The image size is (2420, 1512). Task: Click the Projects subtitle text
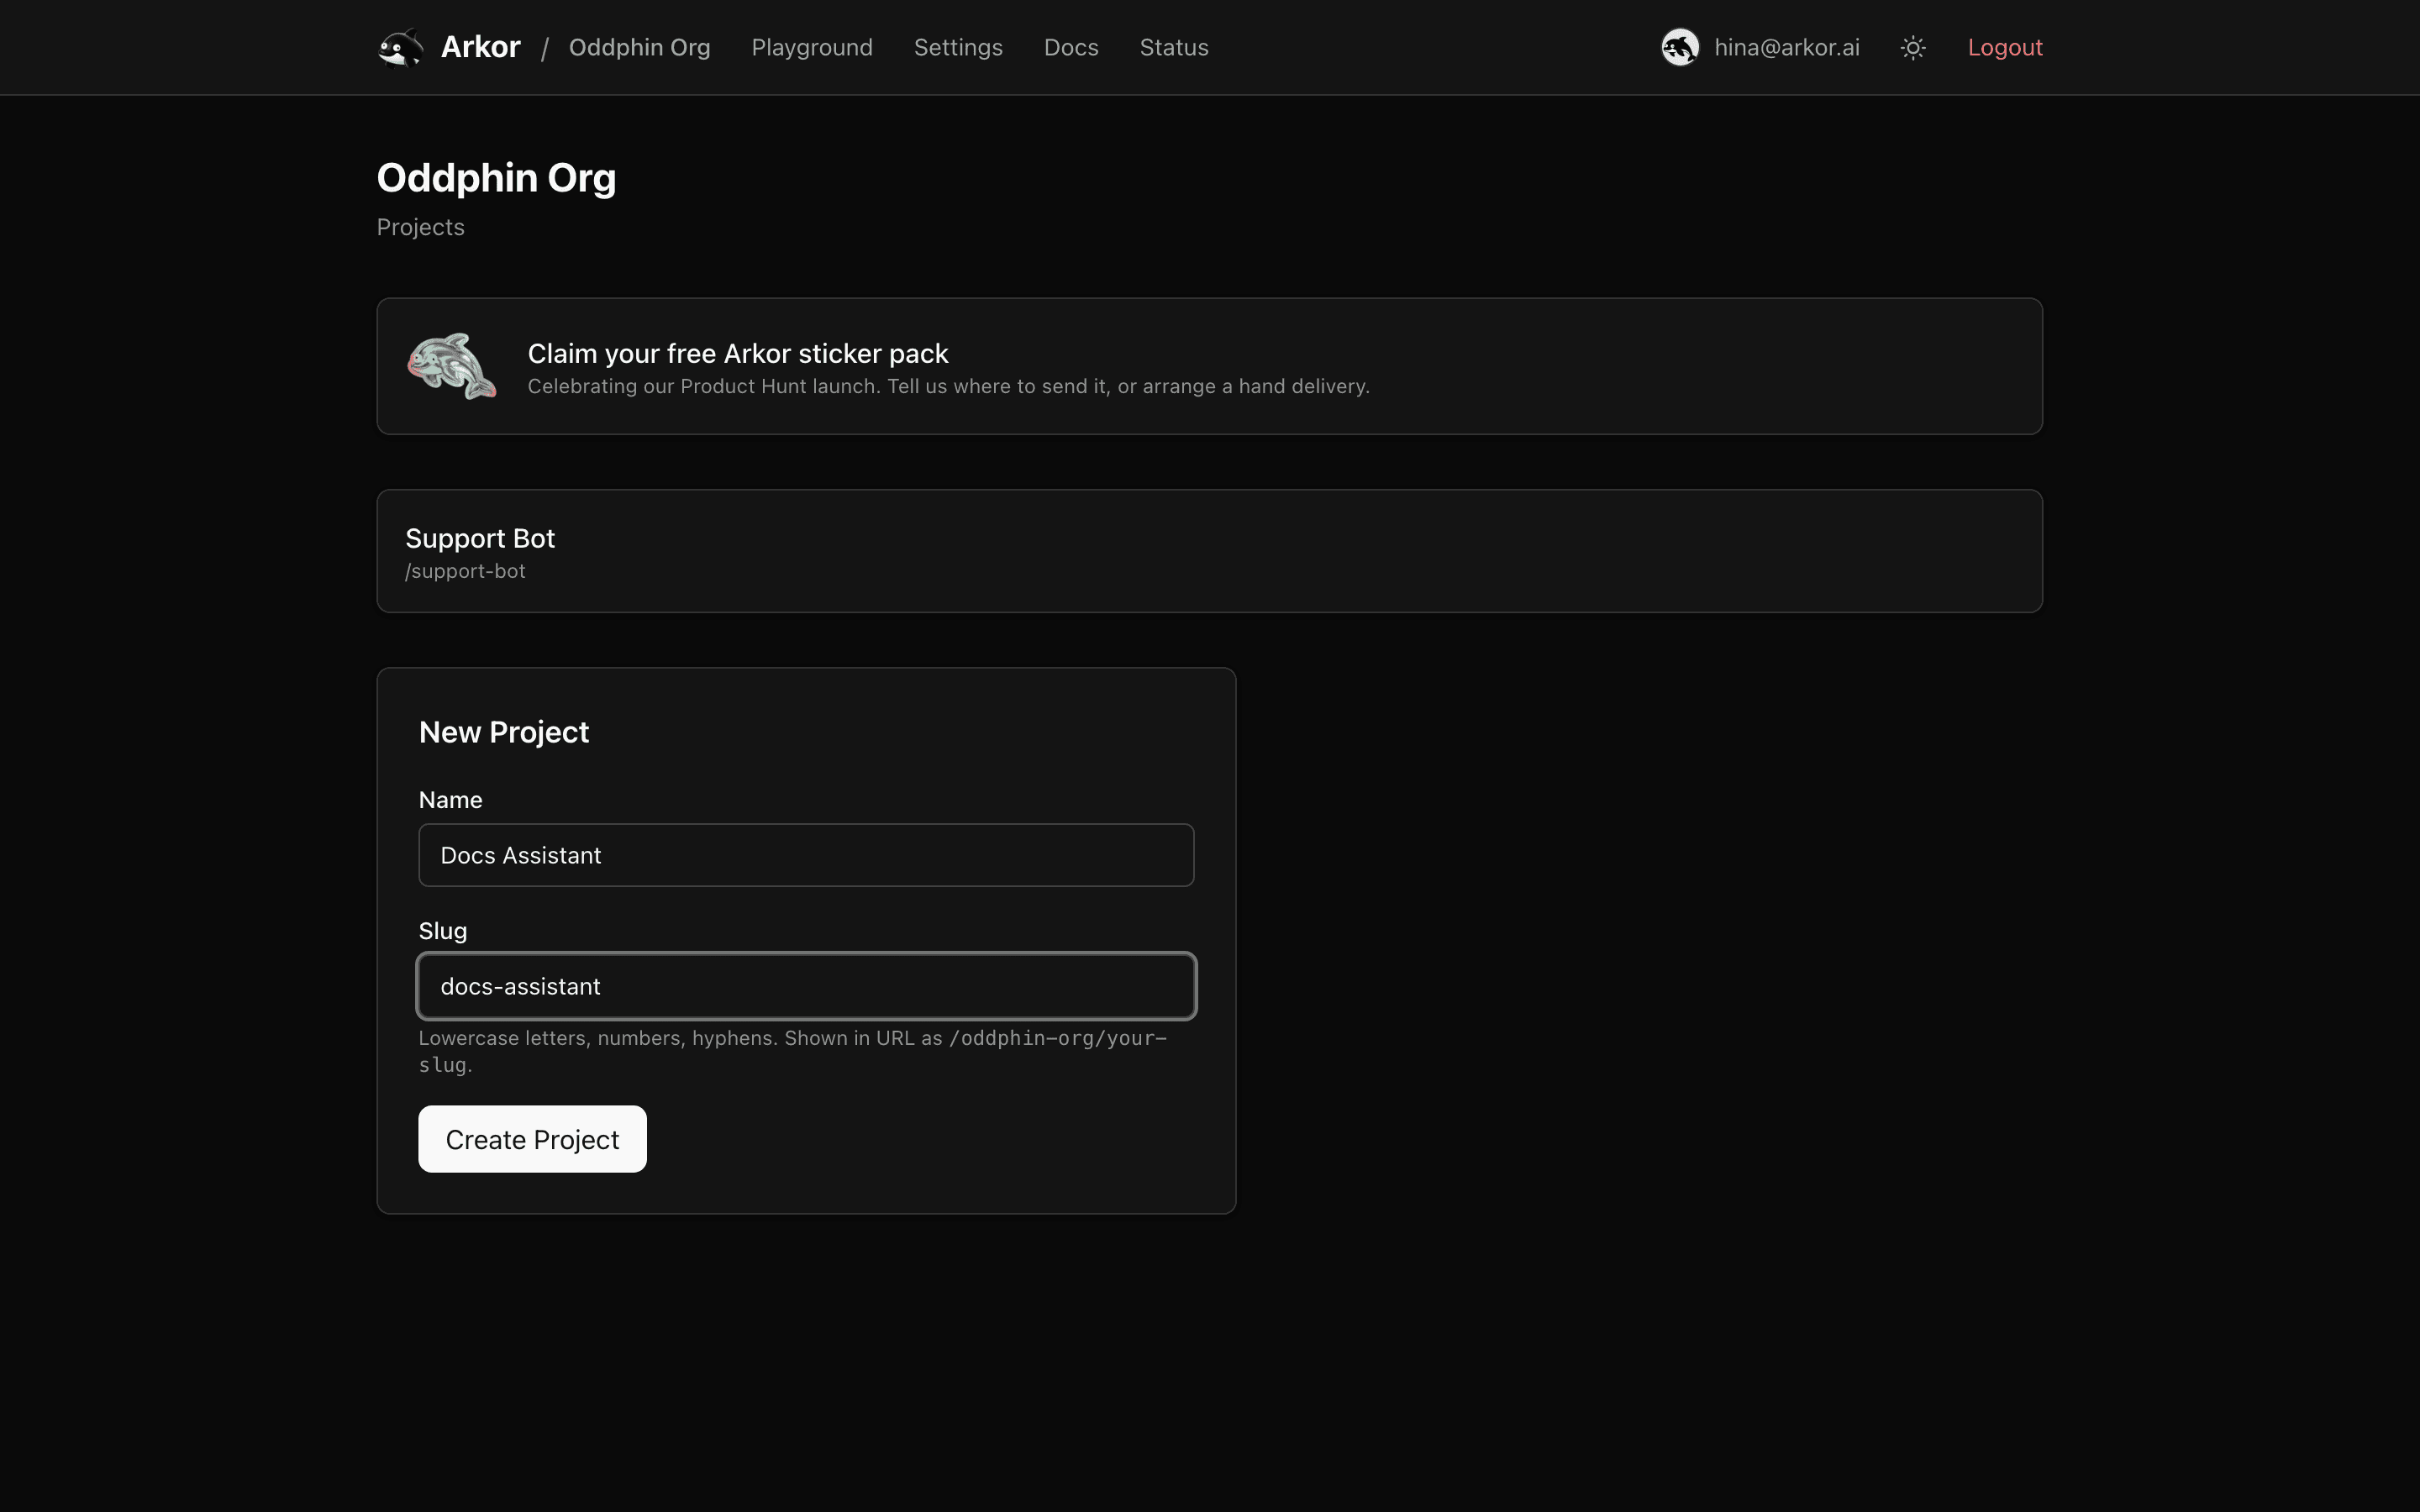tap(420, 227)
